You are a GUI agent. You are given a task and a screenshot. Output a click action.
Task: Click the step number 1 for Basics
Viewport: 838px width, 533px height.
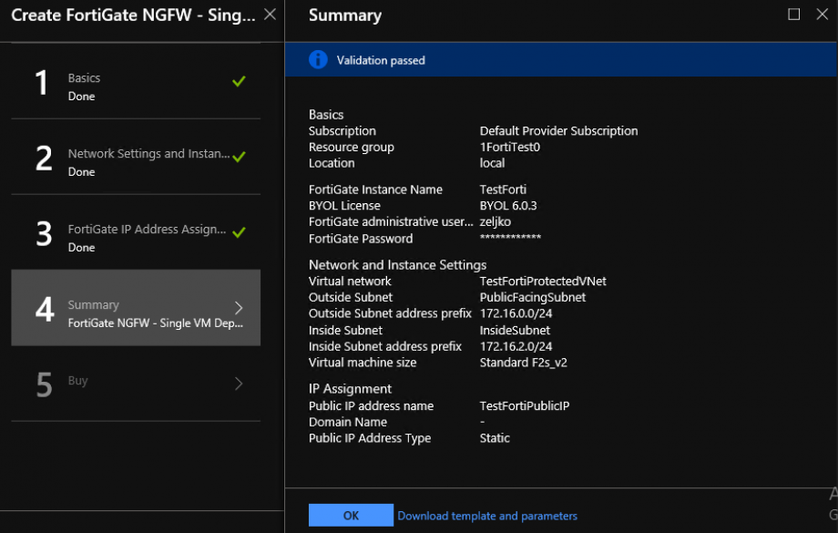[41, 83]
